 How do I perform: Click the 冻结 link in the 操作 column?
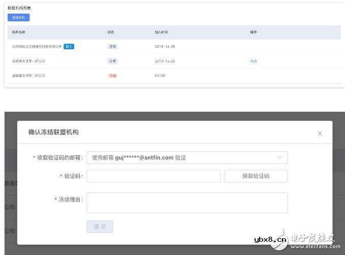point(253,61)
